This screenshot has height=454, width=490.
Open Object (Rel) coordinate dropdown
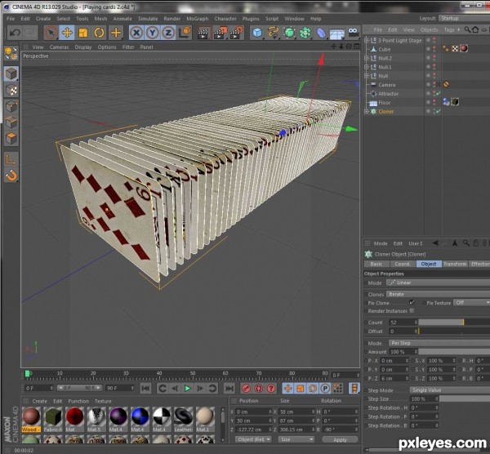pos(253,439)
